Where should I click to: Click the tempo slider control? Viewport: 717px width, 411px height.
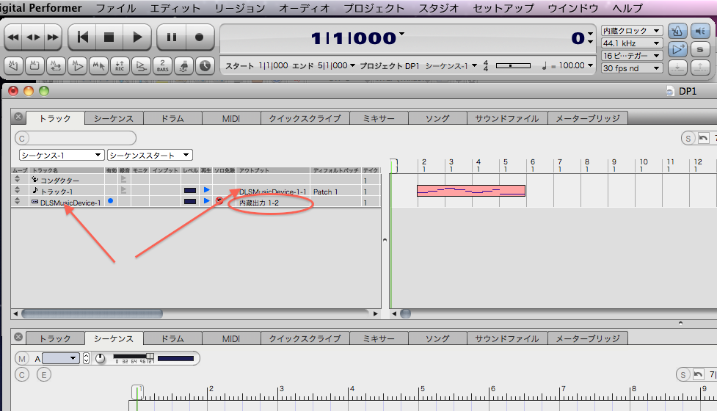513,66
